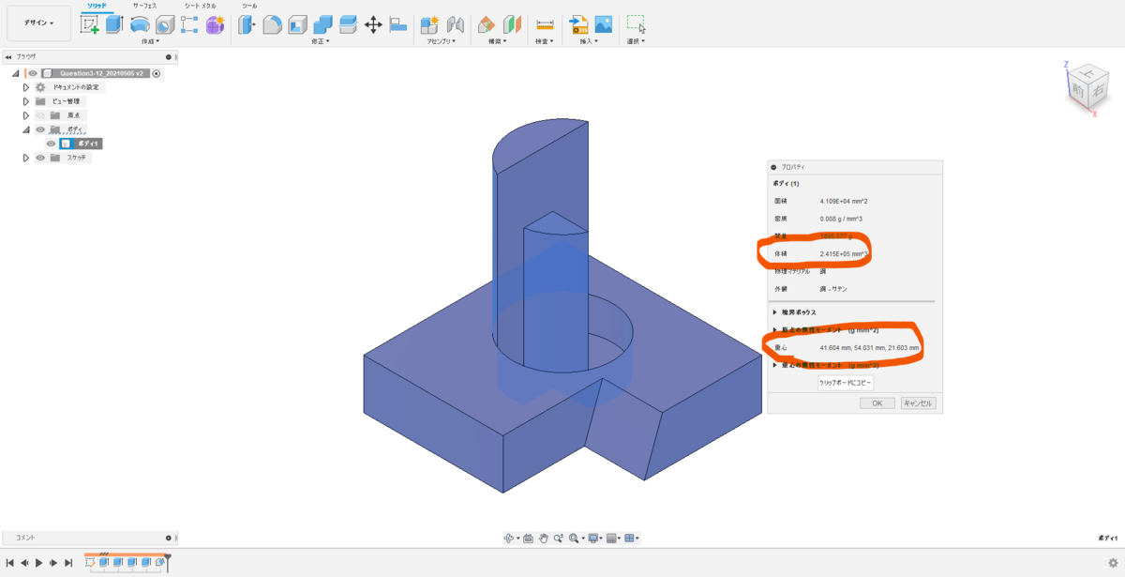Viewport: 1125px width, 577px height.
Task: Click キャンセル in properties dialog
Action: (918, 403)
